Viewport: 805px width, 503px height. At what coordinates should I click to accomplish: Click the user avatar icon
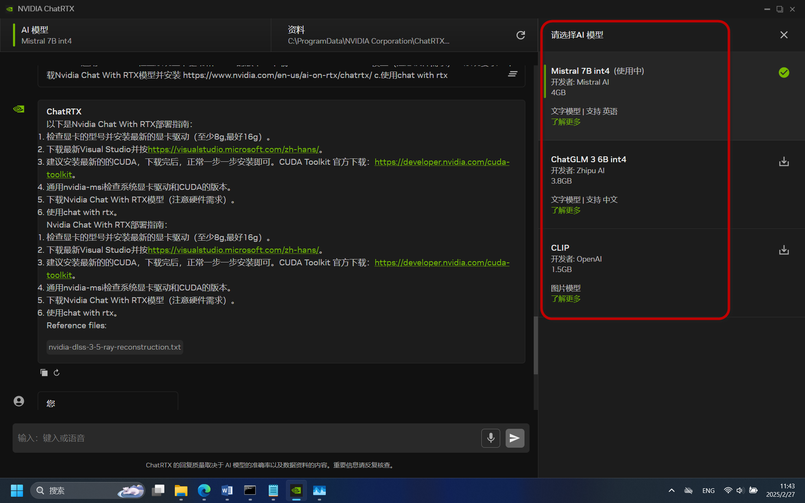click(x=19, y=401)
